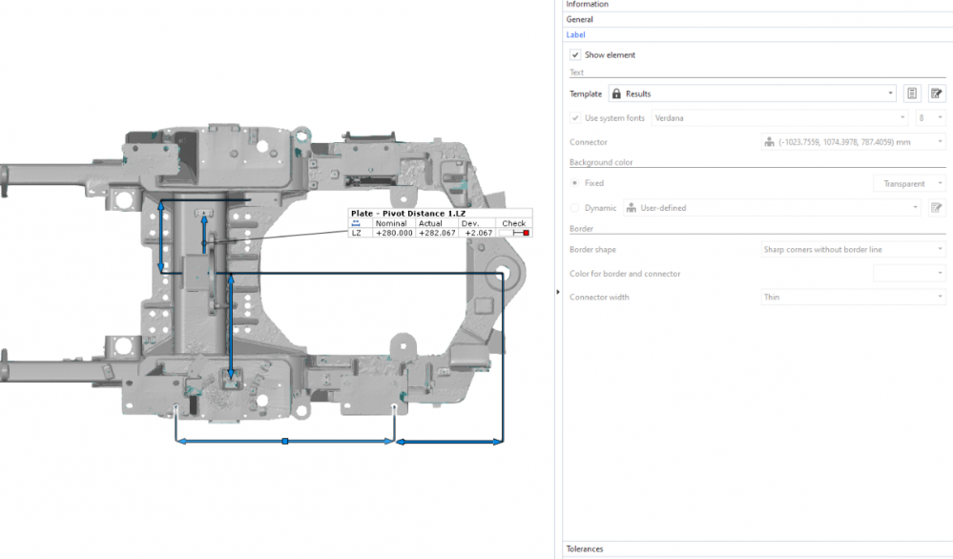Click the Connector coordinate hierarchy icon
Screen dimensions: 953x559
(x=769, y=142)
